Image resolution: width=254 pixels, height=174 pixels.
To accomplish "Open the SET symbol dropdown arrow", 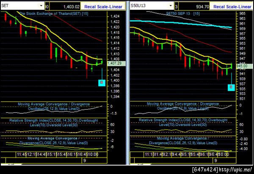I will pos(41,6).
